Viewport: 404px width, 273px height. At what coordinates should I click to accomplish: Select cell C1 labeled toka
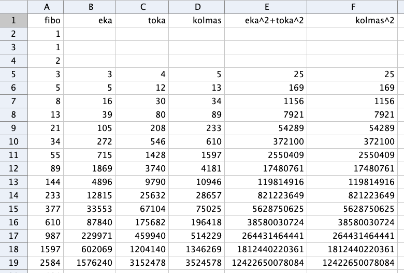pos(142,21)
